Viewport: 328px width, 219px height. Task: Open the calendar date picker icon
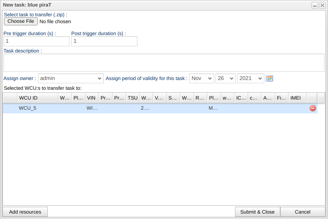click(x=269, y=78)
